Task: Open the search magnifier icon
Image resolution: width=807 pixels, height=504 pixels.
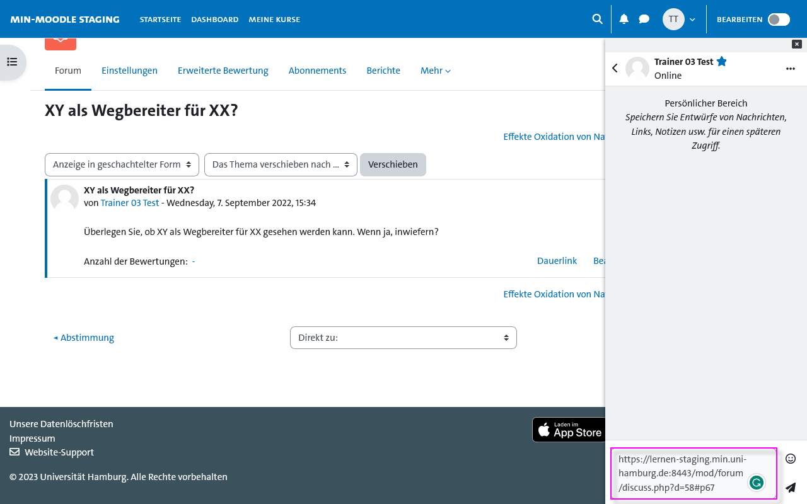Action: (x=597, y=19)
